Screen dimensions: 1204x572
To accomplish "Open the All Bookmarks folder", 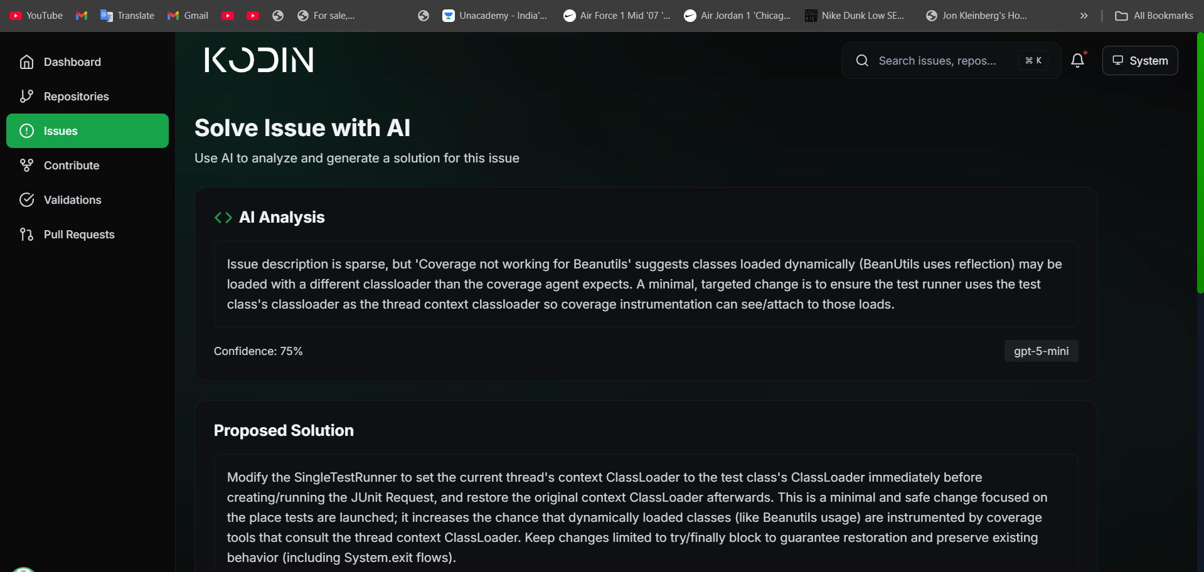I will (1154, 16).
